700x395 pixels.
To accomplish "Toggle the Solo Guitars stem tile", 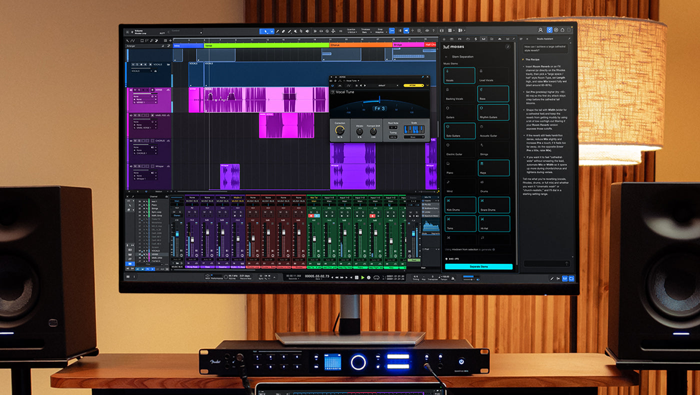I will pos(459,131).
